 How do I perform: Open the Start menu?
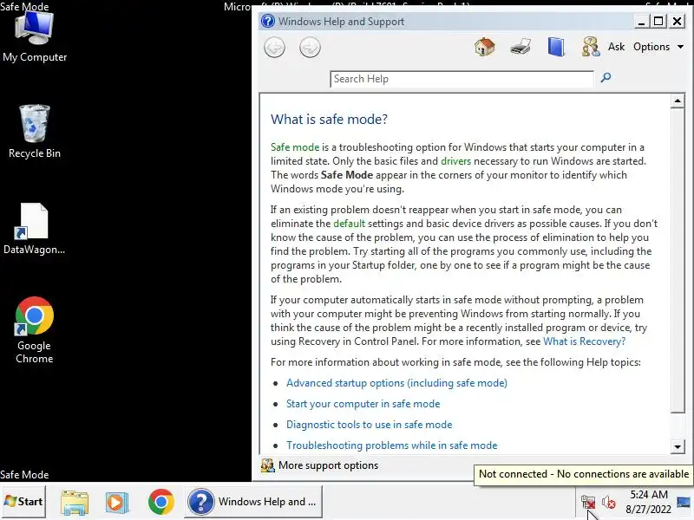point(23,502)
